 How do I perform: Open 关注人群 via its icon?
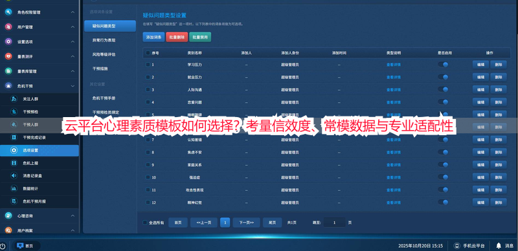(x=14, y=99)
